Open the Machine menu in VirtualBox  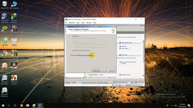[x=72, y=22]
